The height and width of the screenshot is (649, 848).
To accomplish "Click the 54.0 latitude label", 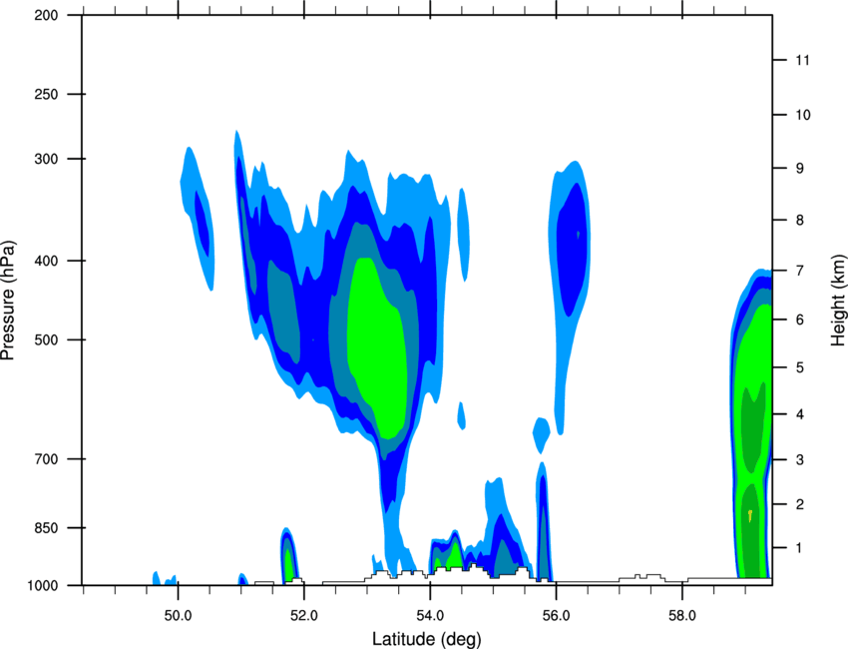I will click(x=431, y=616).
